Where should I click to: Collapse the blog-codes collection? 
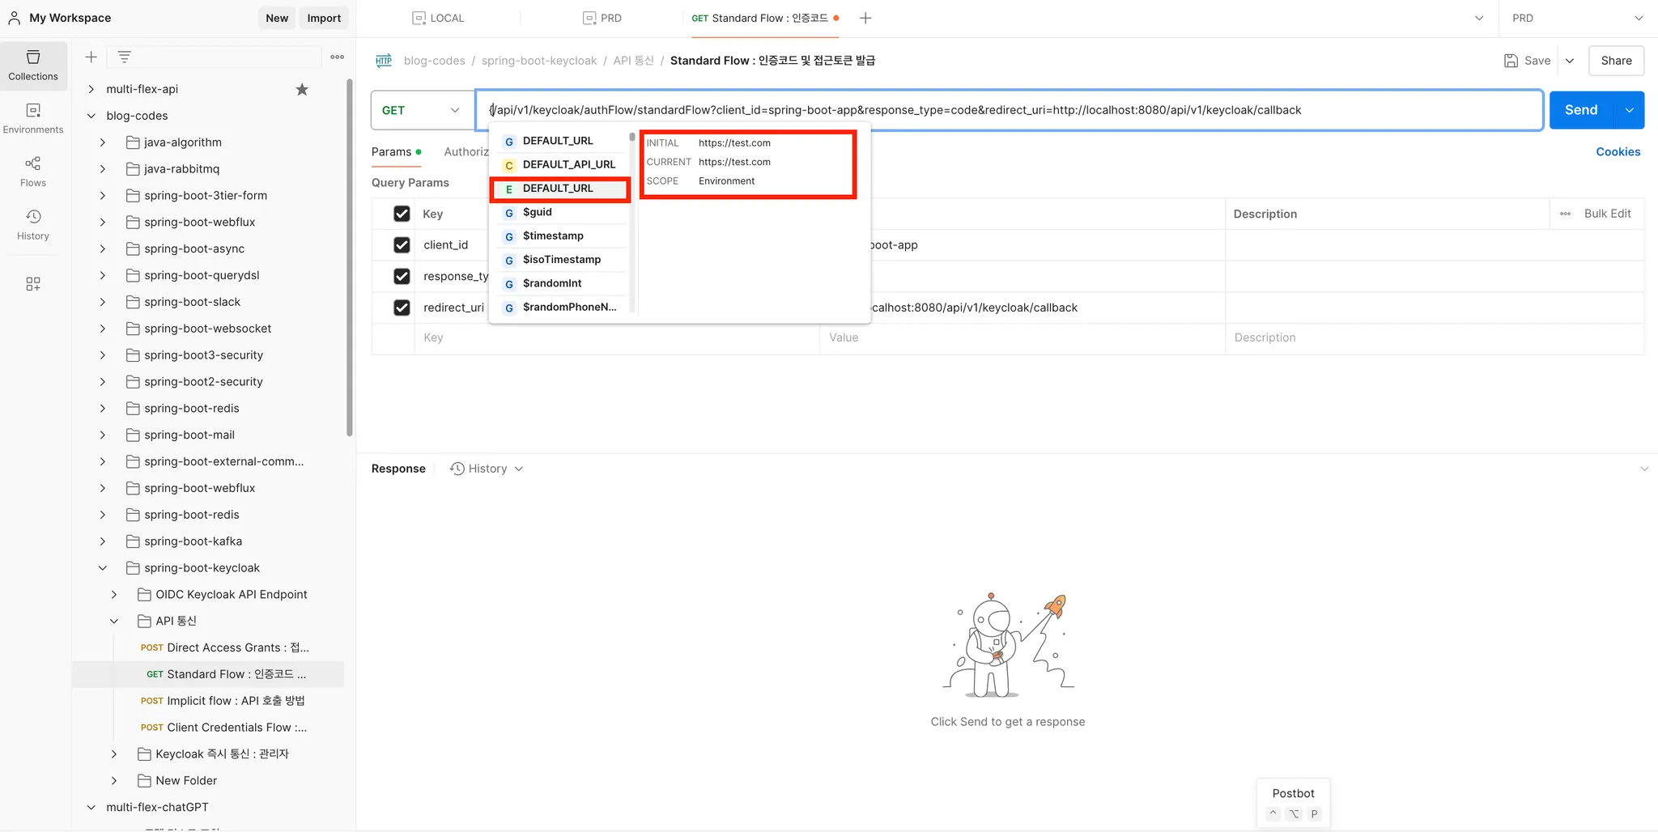(91, 116)
